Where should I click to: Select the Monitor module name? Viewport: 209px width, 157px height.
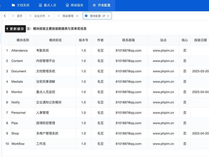click(x=17, y=92)
